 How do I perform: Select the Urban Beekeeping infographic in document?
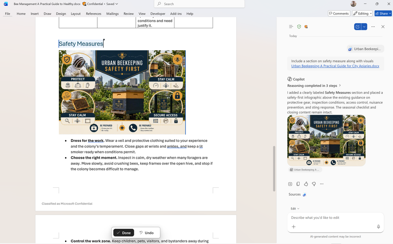click(122, 92)
